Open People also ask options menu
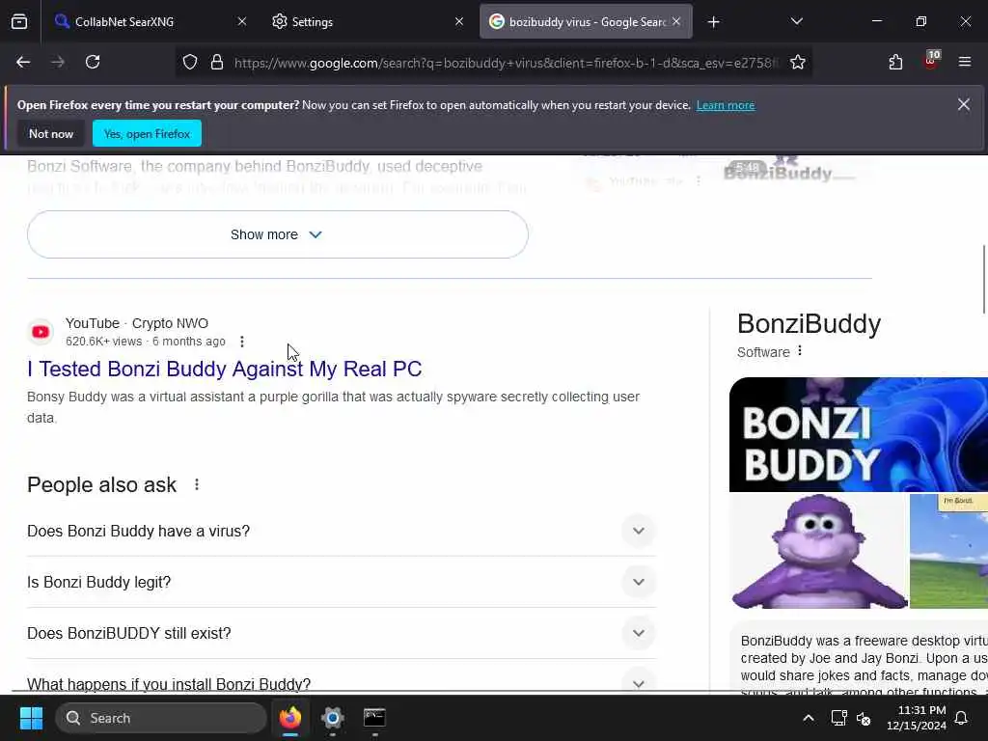 (197, 484)
